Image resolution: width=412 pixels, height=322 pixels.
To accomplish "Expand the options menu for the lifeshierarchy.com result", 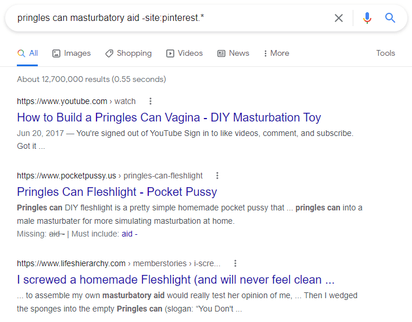I will coord(235,263).
